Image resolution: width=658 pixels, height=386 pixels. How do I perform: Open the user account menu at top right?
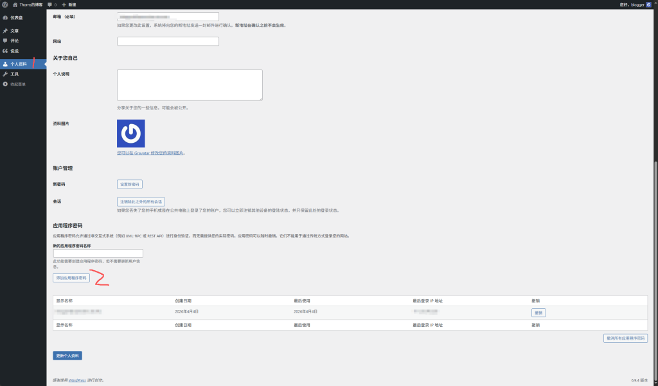coord(635,5)
